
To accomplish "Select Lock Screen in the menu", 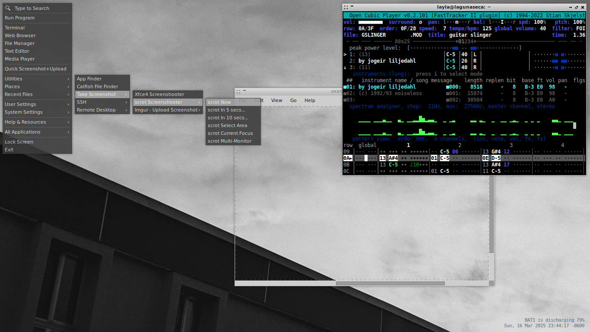I will point(37,142).
